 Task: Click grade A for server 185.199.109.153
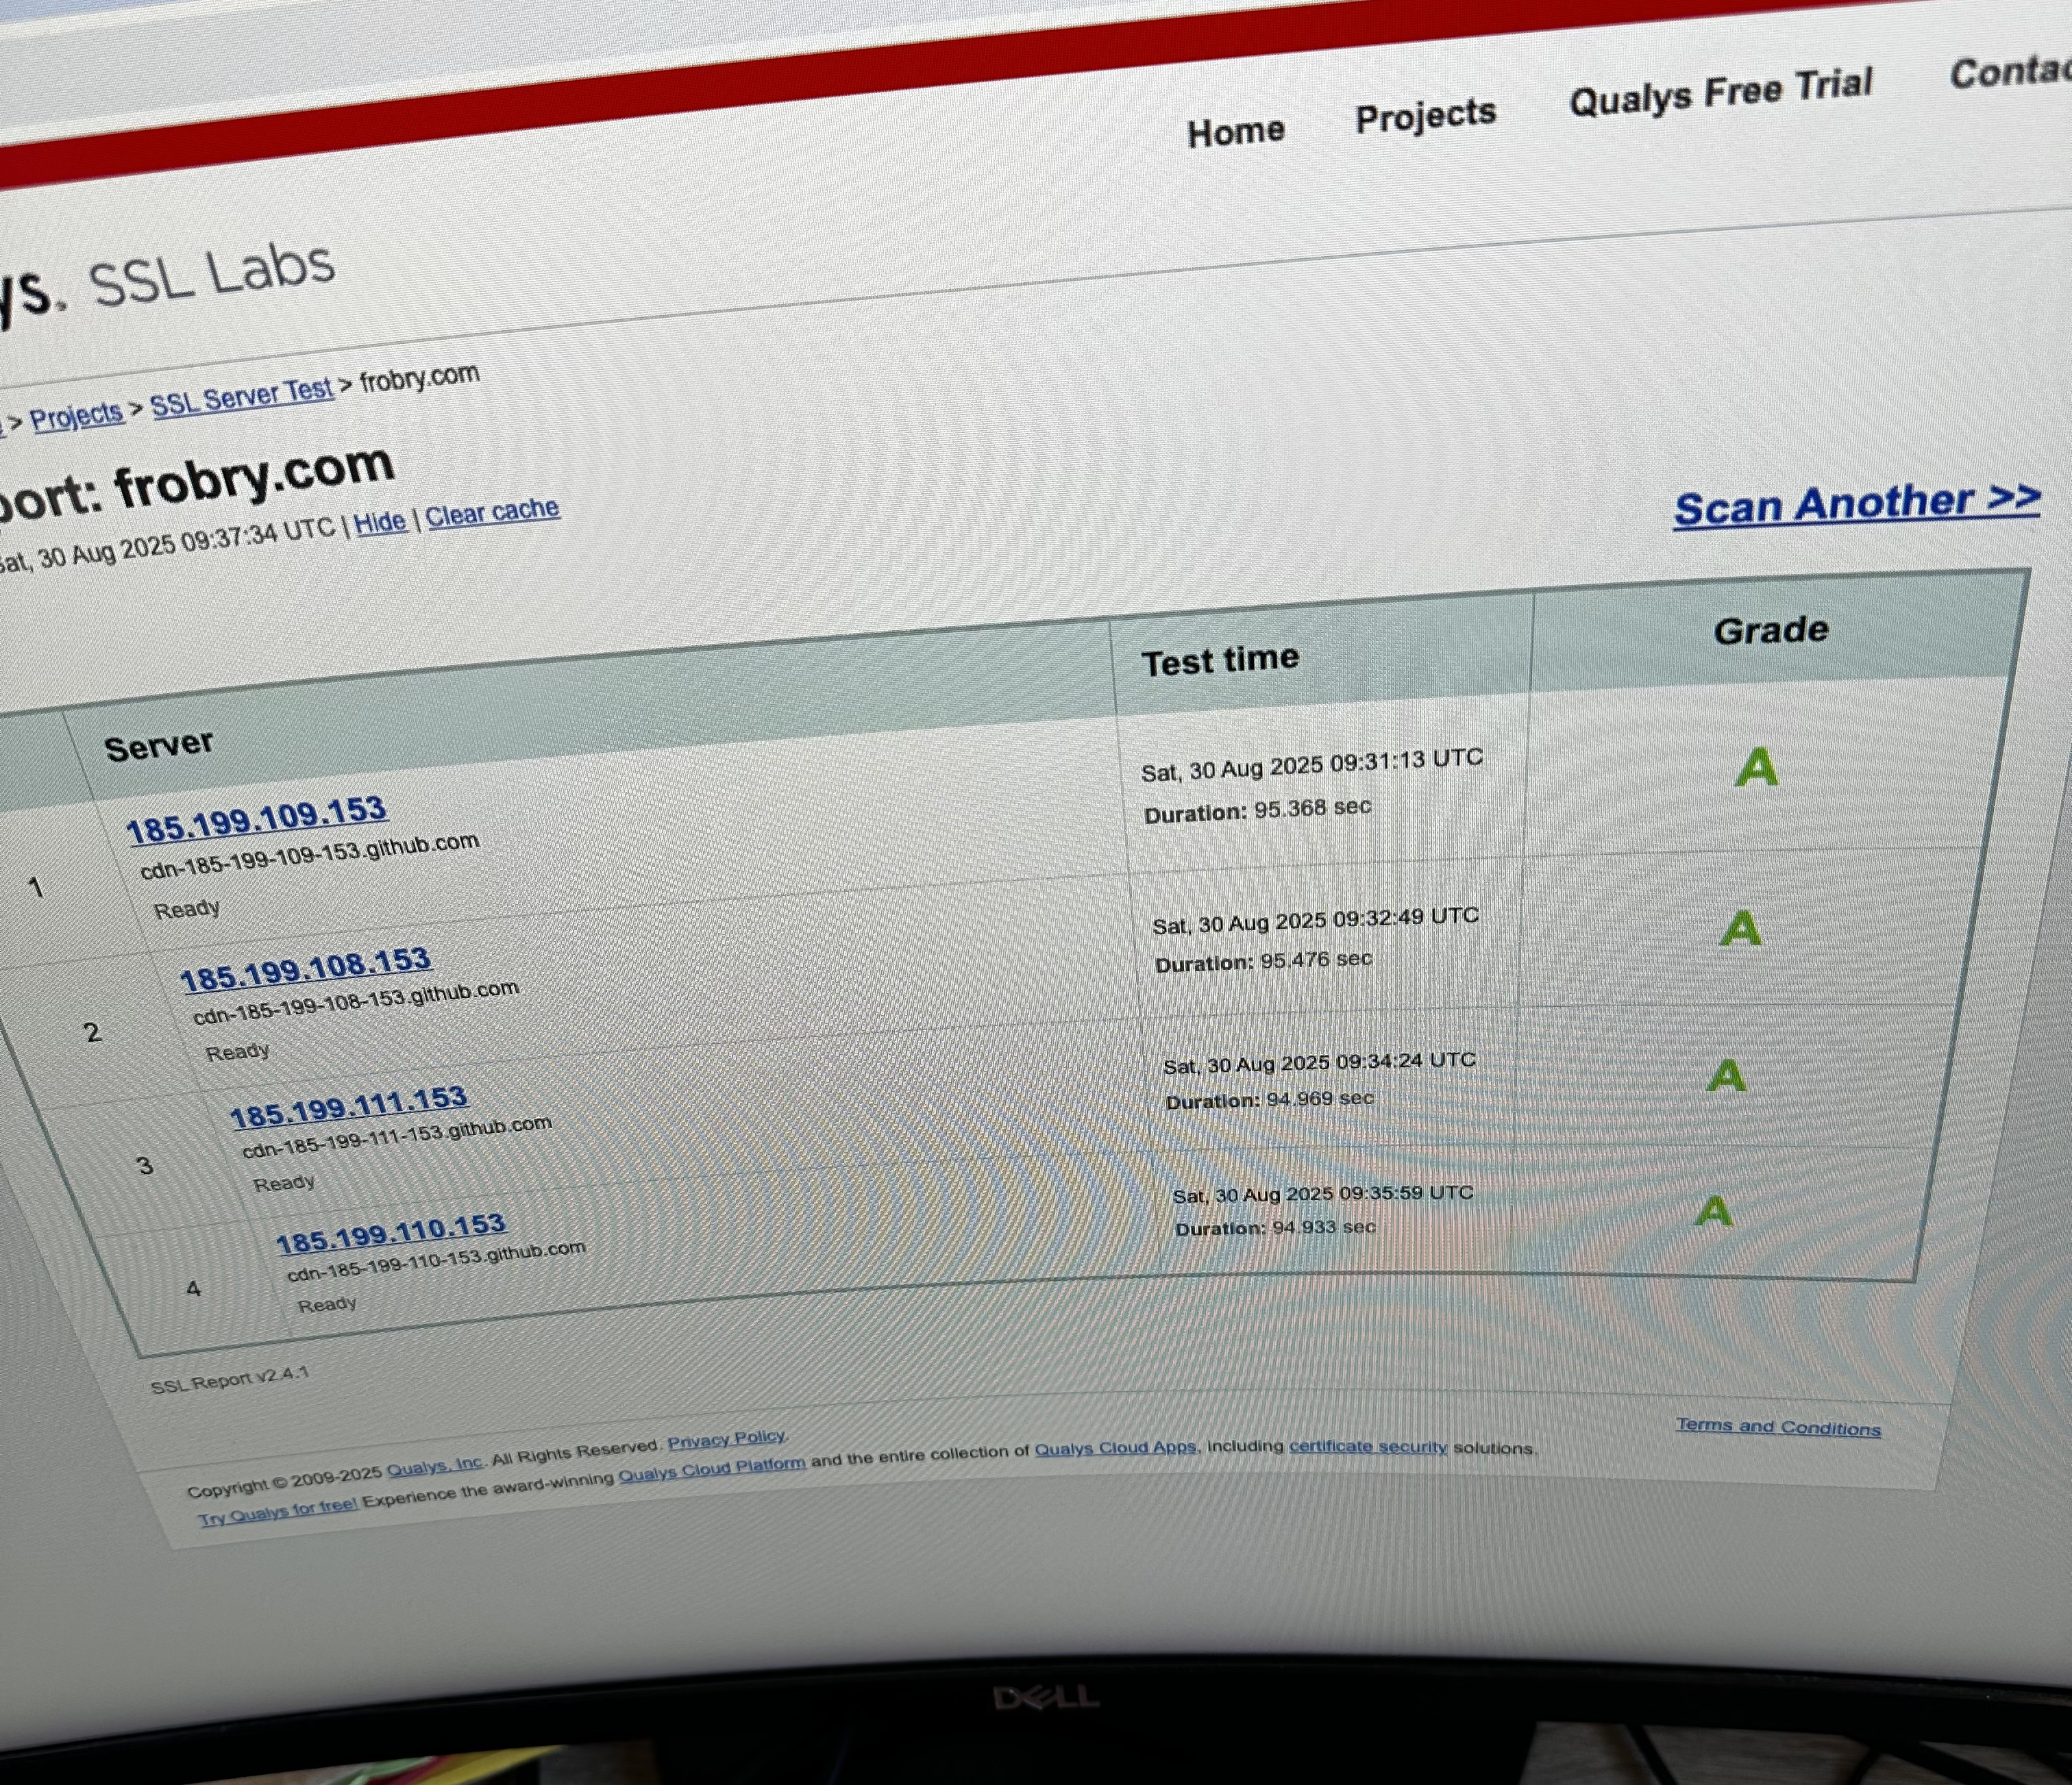tap(1756, 768)
